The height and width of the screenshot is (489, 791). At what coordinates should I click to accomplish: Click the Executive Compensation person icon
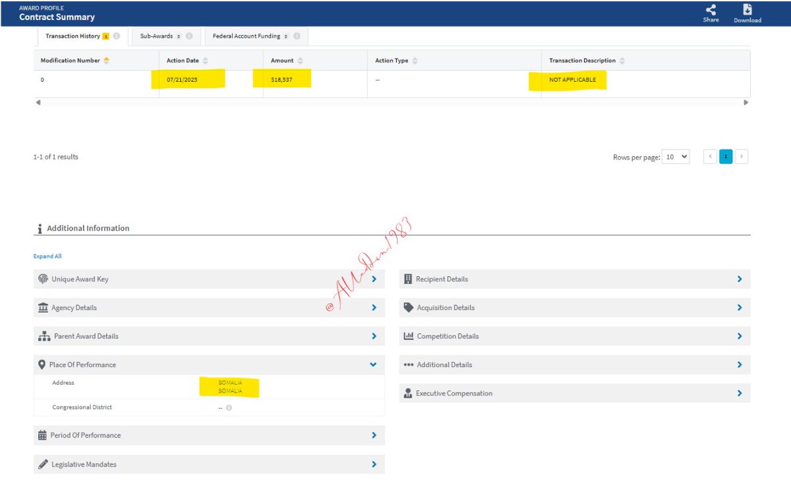coord(408,393)
